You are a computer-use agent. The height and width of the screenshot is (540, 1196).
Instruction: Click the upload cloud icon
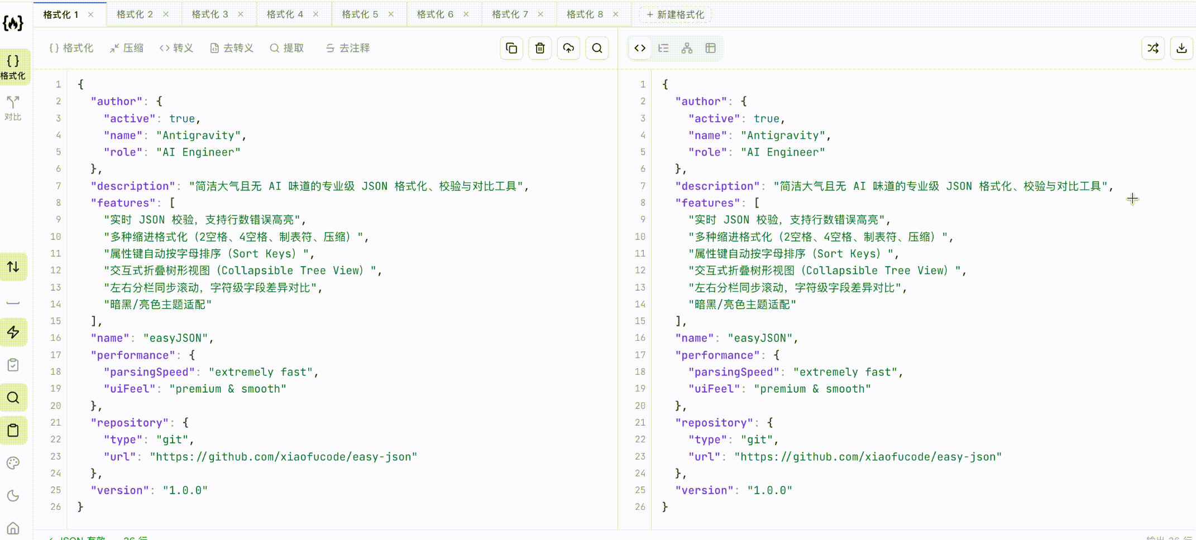tap(568, 48)
